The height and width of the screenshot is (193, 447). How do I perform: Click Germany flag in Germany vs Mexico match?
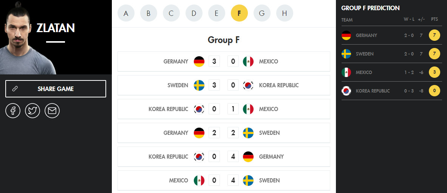coord(199,62)
